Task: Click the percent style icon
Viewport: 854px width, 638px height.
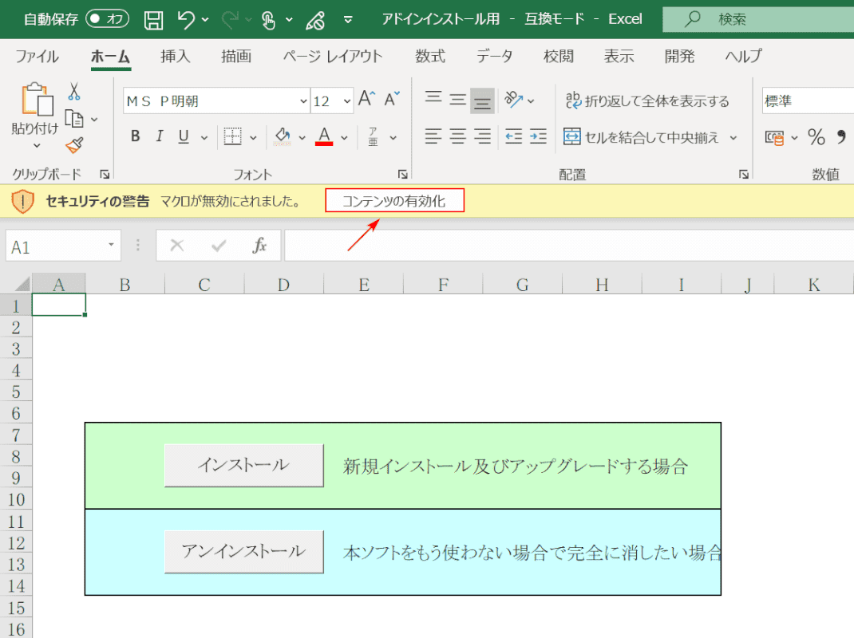Action: 816,137
